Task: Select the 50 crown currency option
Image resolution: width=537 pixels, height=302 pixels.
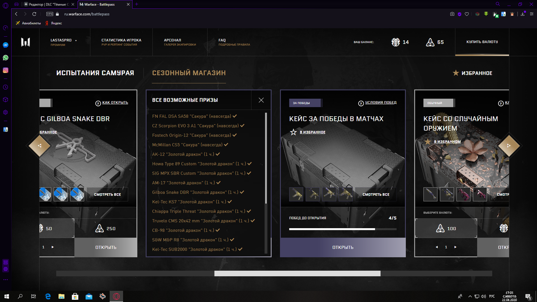Action: pyautogui.click(x=57, y=229)
